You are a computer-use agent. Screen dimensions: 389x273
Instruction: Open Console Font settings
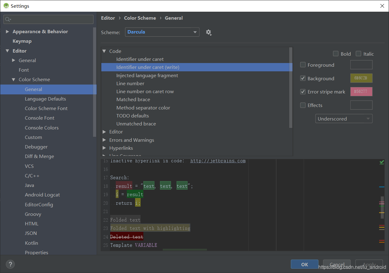40,118
